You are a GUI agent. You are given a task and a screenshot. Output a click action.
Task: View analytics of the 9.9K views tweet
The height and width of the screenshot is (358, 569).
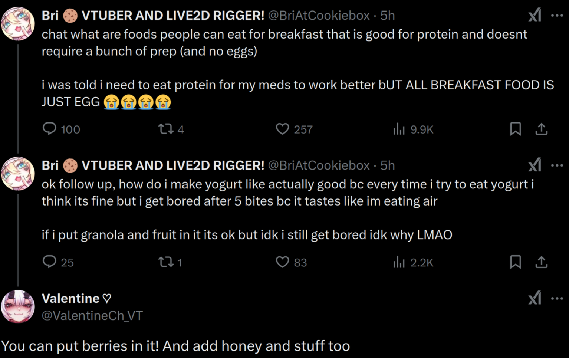[x=399, y=129]
